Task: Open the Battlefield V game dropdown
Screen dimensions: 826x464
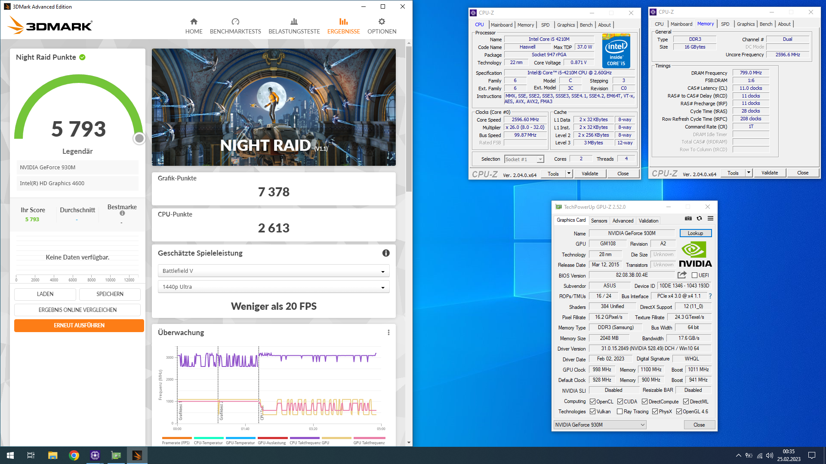Action: [x=274, y=271]
